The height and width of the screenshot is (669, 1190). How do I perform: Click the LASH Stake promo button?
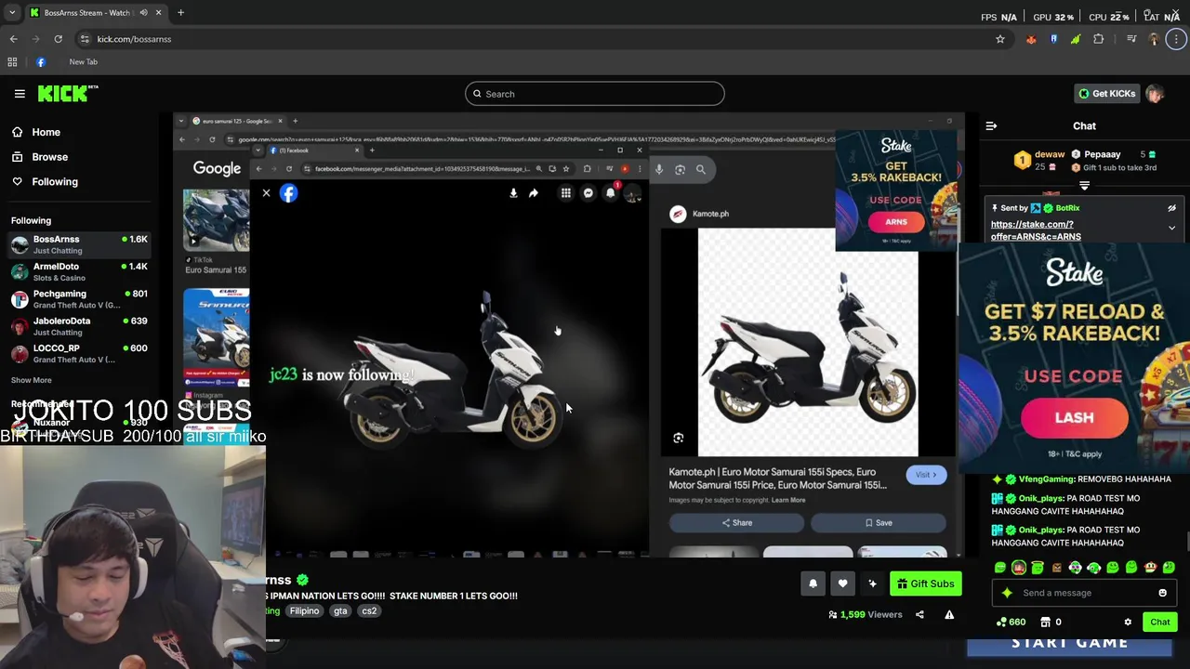click(x=1074, y=418)
